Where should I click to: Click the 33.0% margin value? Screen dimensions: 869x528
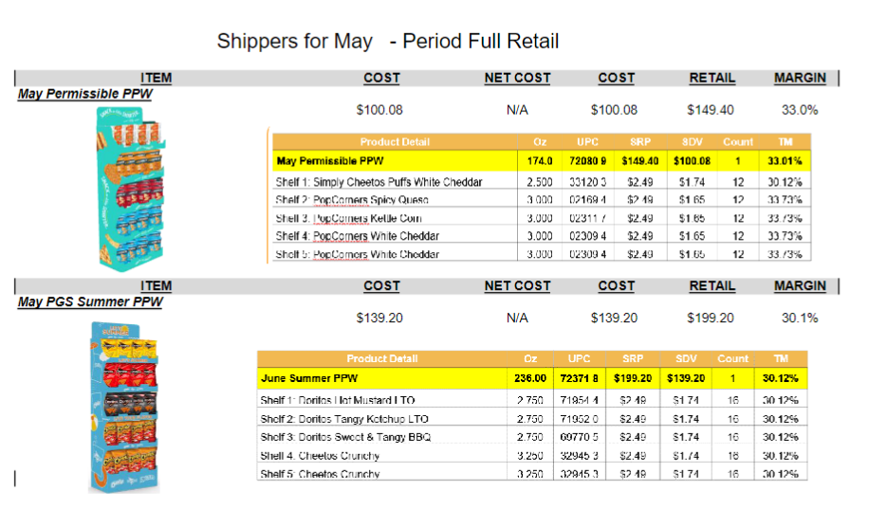[x=800, y=110]
